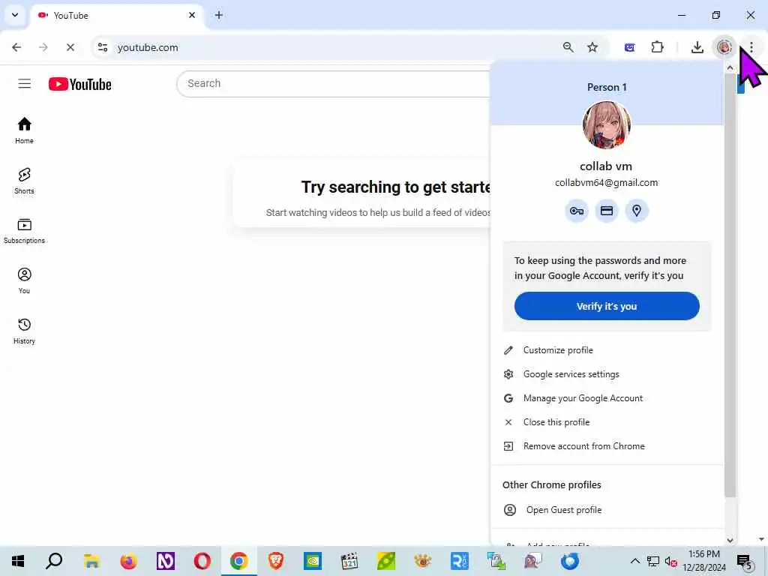Bookmark this tab with the star
This screenshot has width=768, height=576.
pyautogui.click(x=592, y=47)
